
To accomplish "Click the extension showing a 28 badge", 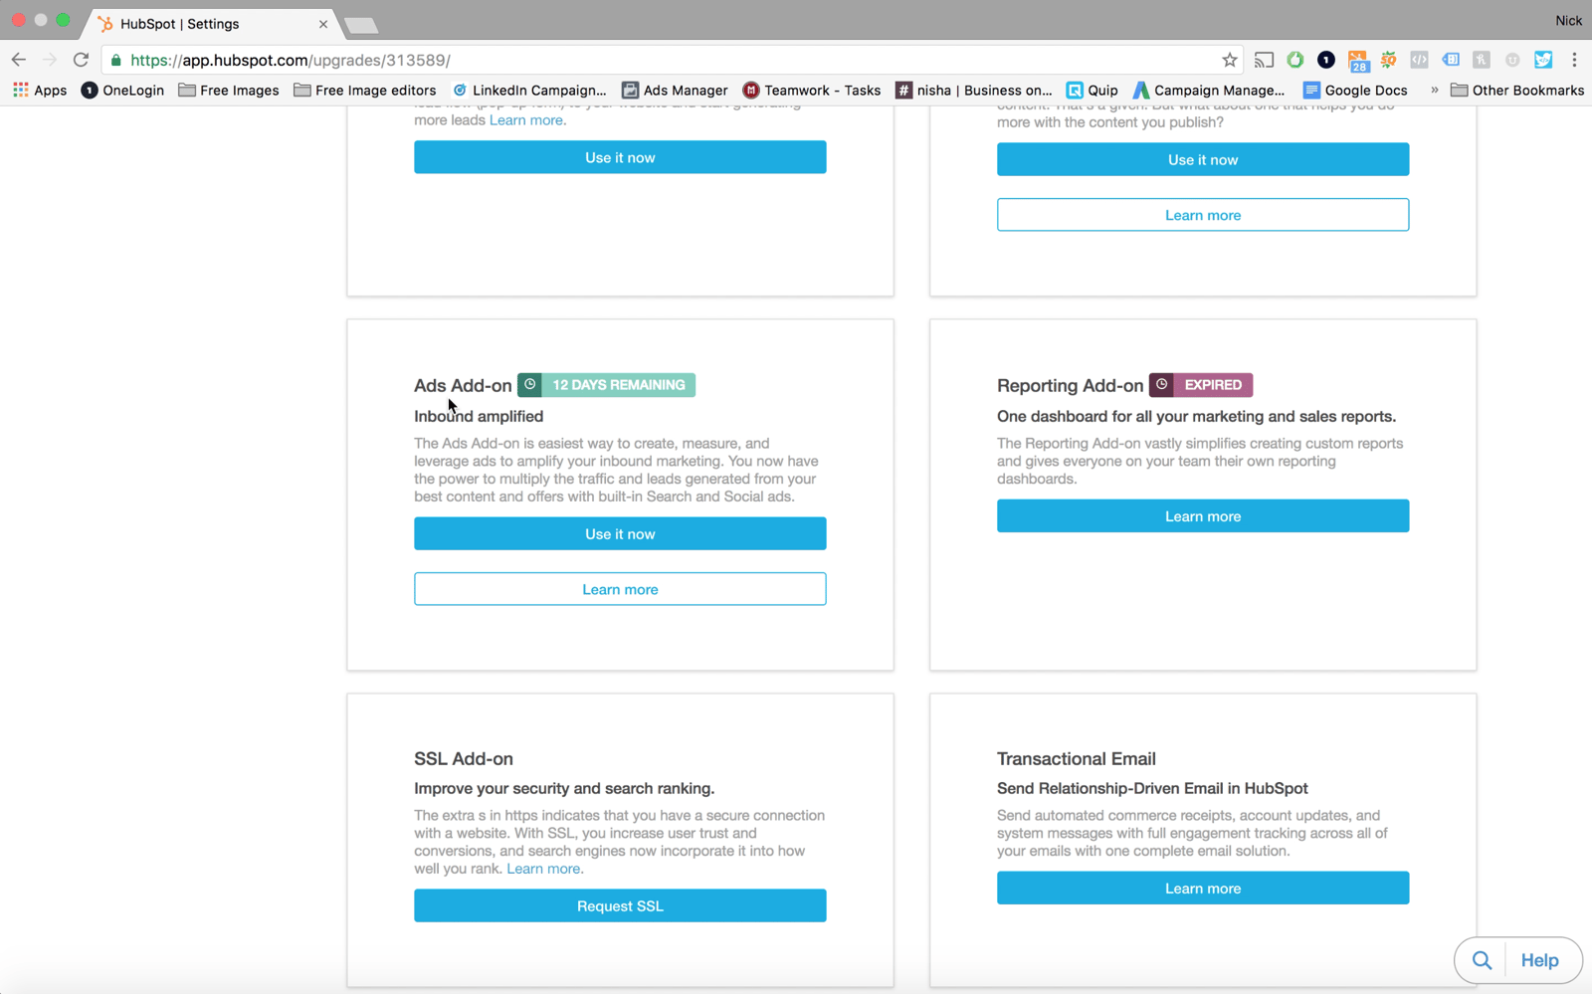I will coord(1359,60).
